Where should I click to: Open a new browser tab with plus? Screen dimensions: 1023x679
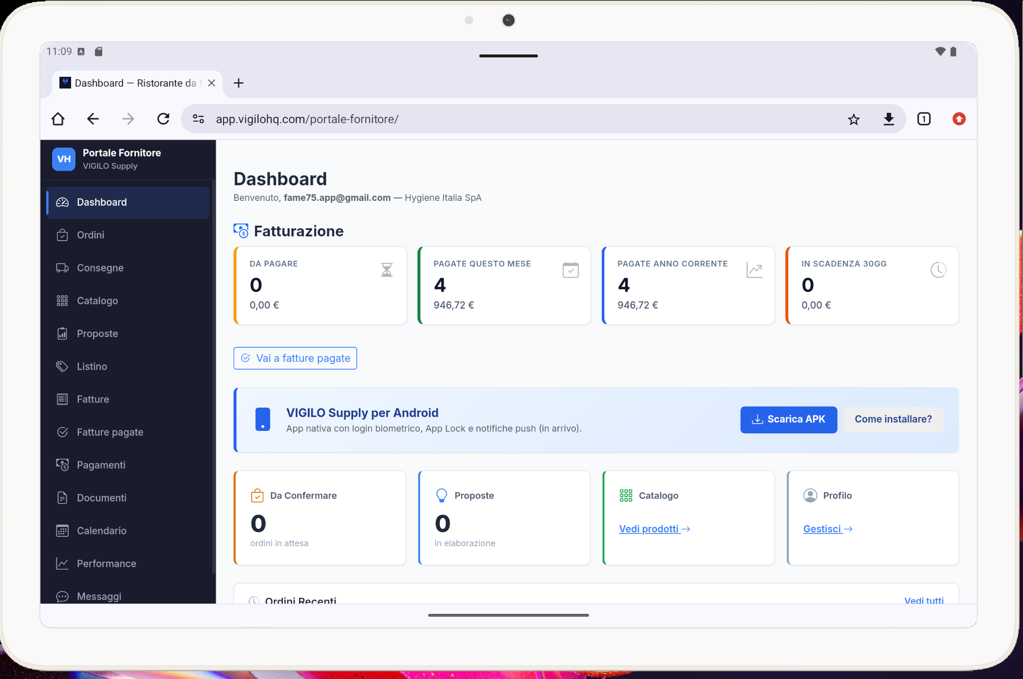(239, 83)
